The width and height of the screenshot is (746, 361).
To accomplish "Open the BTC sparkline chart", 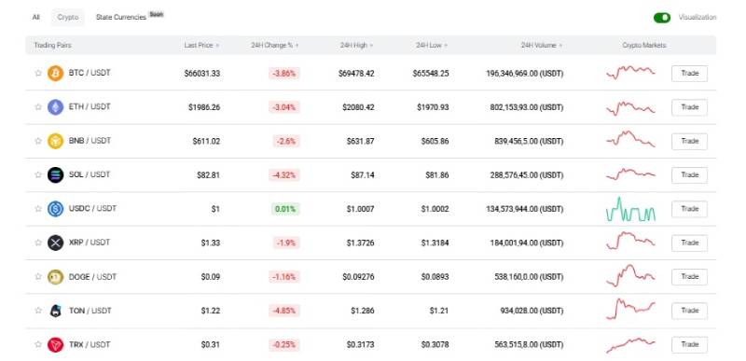I will pyautogui.click(x=631, y=73).
